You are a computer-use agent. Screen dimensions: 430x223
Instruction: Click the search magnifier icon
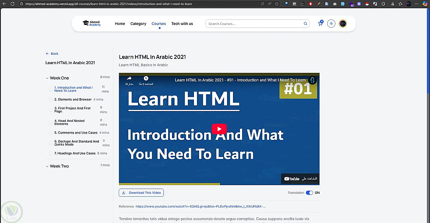coord(305,24)
